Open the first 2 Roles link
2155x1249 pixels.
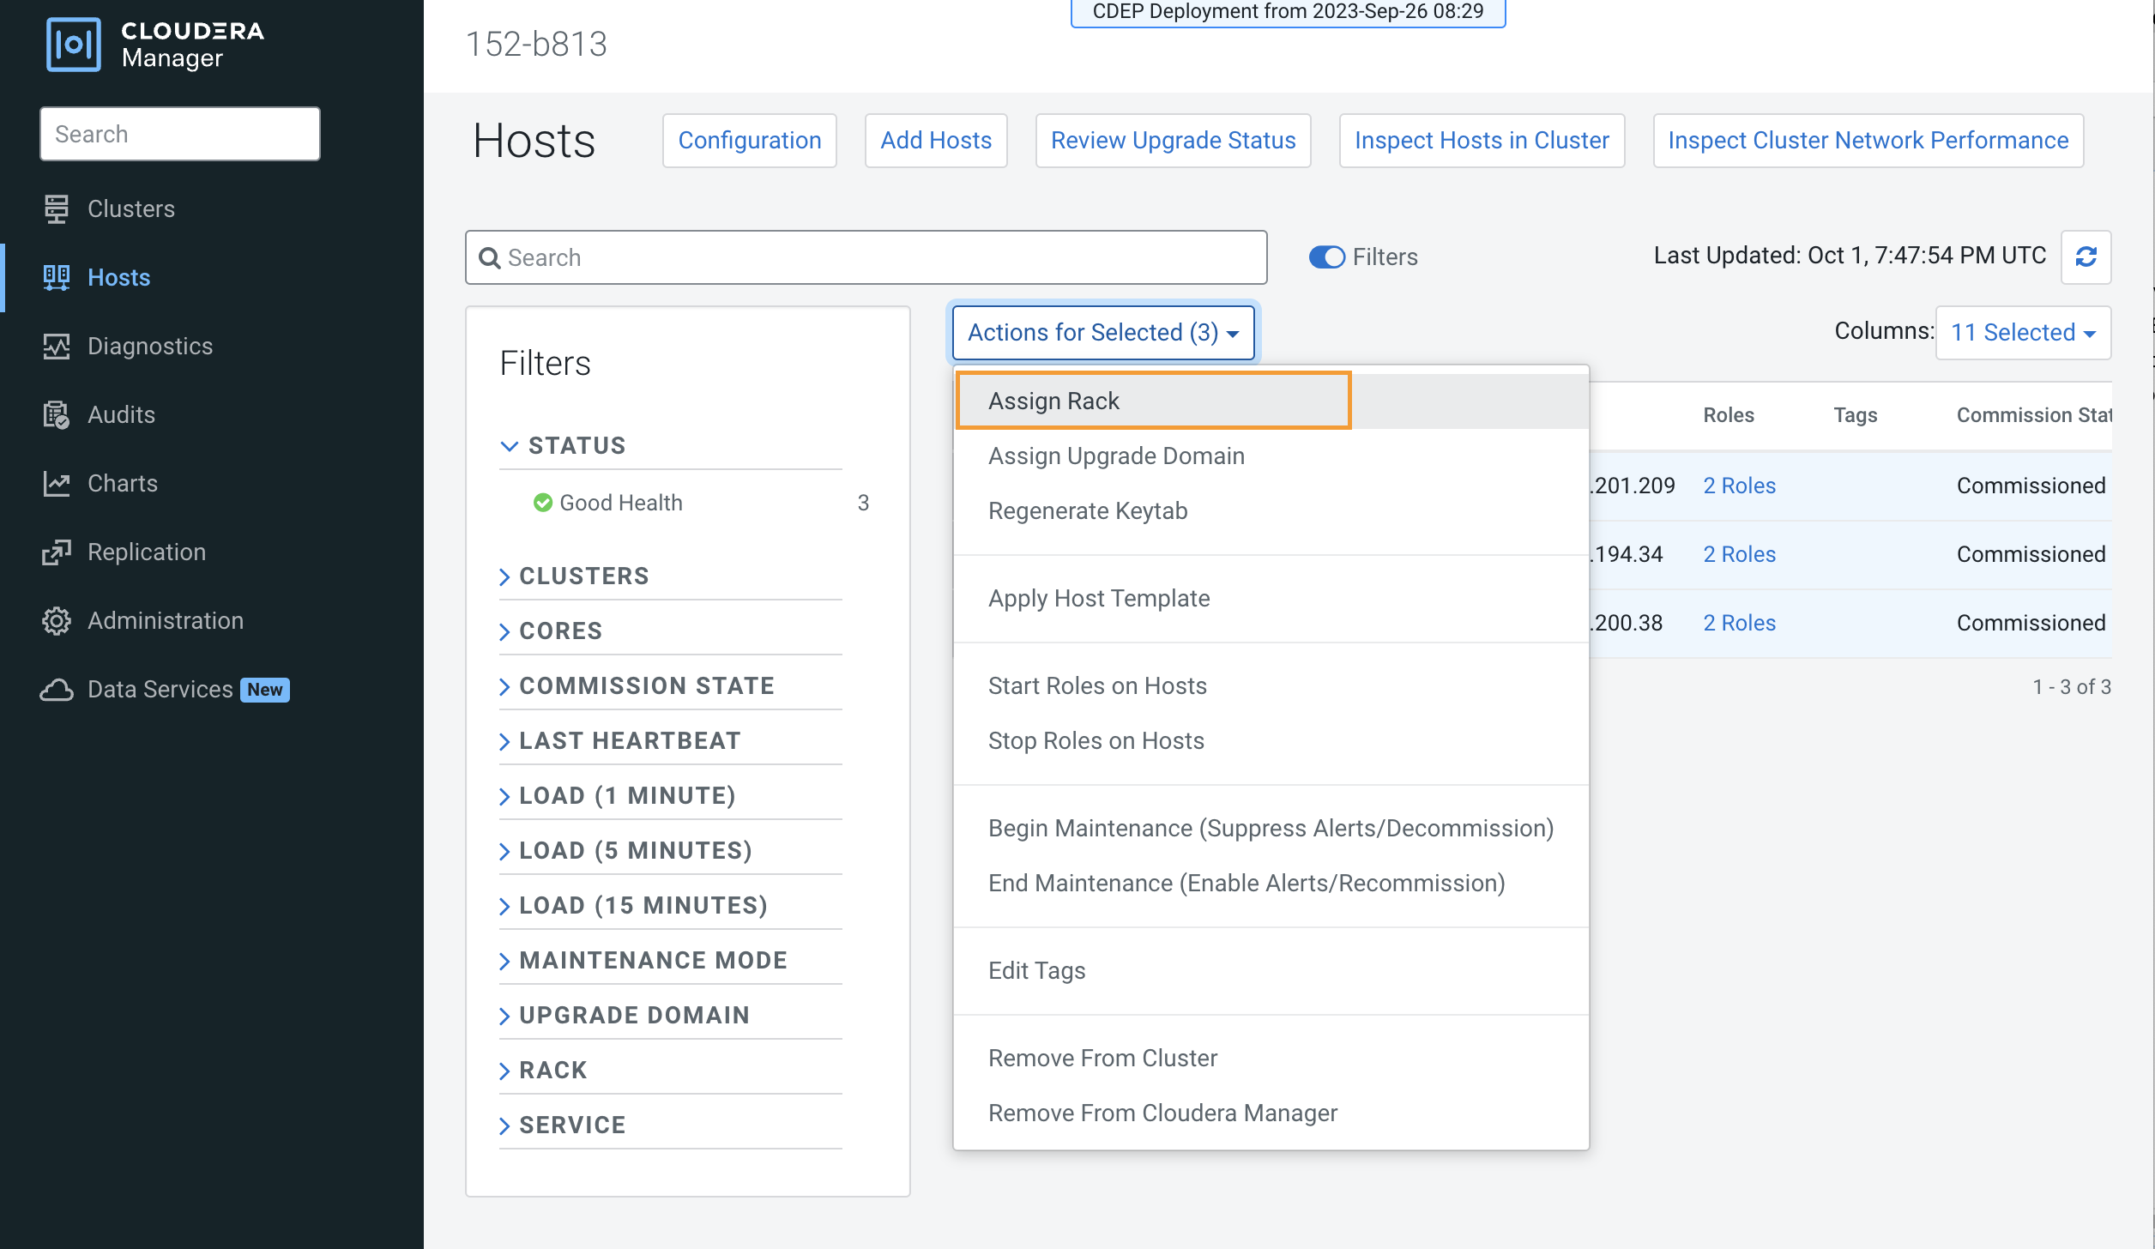coord(1739,486)
